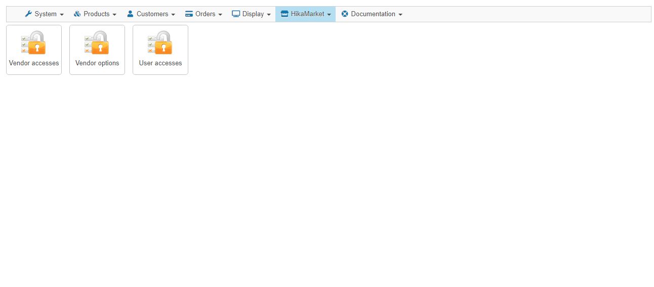Open the Documentation menu

(x=372, y=14)
